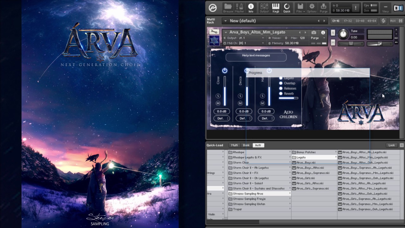Load previous instrument with left arrow
The height and width of the screenshot is (228, 405).
[300, 32]
